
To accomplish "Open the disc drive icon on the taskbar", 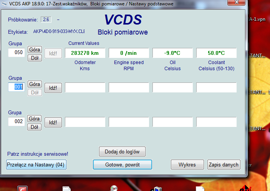I will tap(114, 188).
